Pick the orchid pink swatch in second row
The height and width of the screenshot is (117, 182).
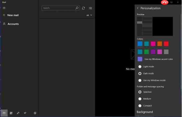pos(160,52)
